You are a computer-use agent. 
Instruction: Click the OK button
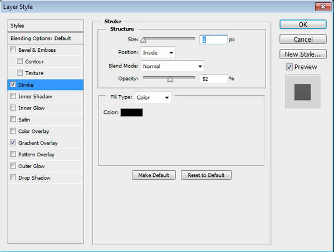click(302, 24)
